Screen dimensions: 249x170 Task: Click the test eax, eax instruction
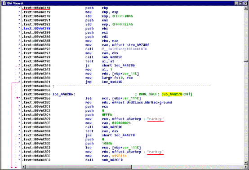pyautogui.click(x=102, y=131)
